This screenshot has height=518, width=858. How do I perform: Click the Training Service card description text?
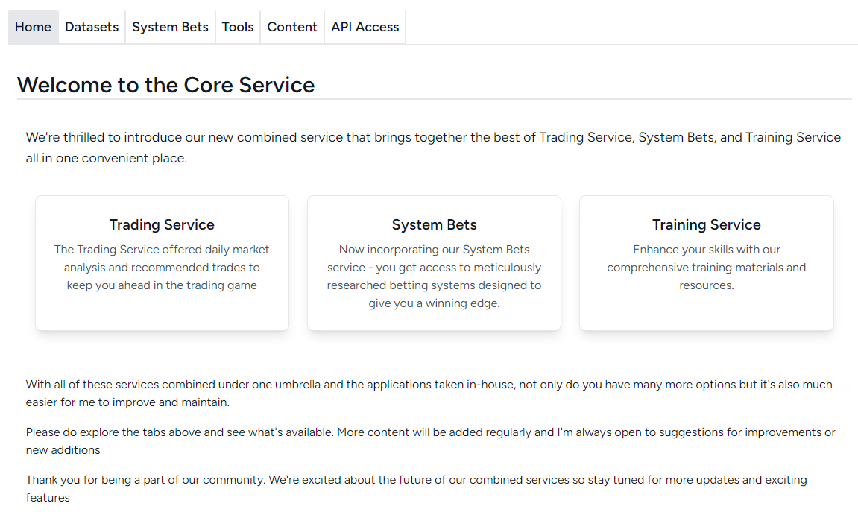[706, 268]
